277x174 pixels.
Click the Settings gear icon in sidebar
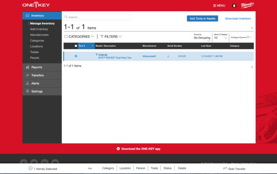[28, 91]
